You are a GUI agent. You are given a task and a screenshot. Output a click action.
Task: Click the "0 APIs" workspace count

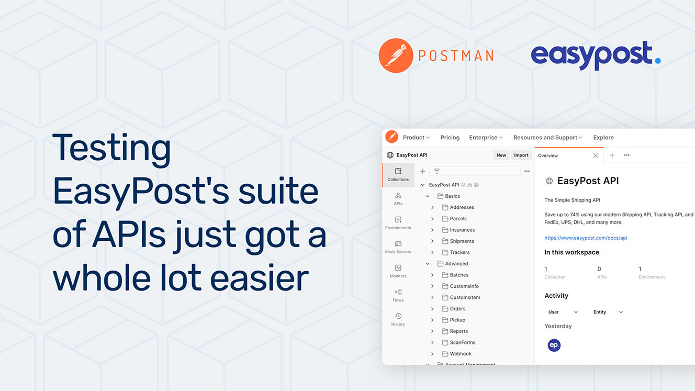[x=602, y=273]
